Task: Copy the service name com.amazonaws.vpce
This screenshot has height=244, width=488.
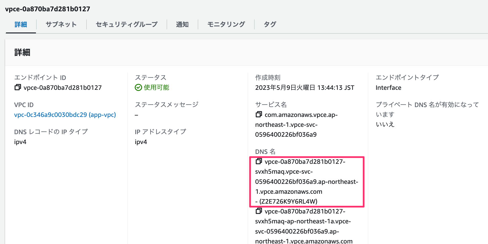Action: click(259, 114)
